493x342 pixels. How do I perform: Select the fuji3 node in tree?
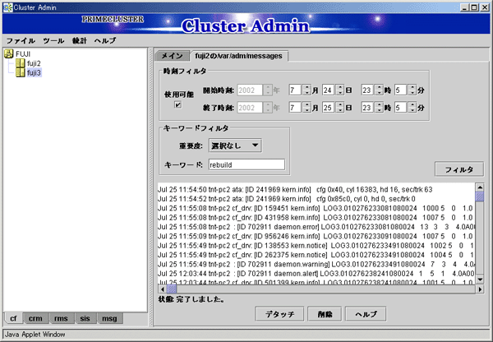tap(34, 72)
